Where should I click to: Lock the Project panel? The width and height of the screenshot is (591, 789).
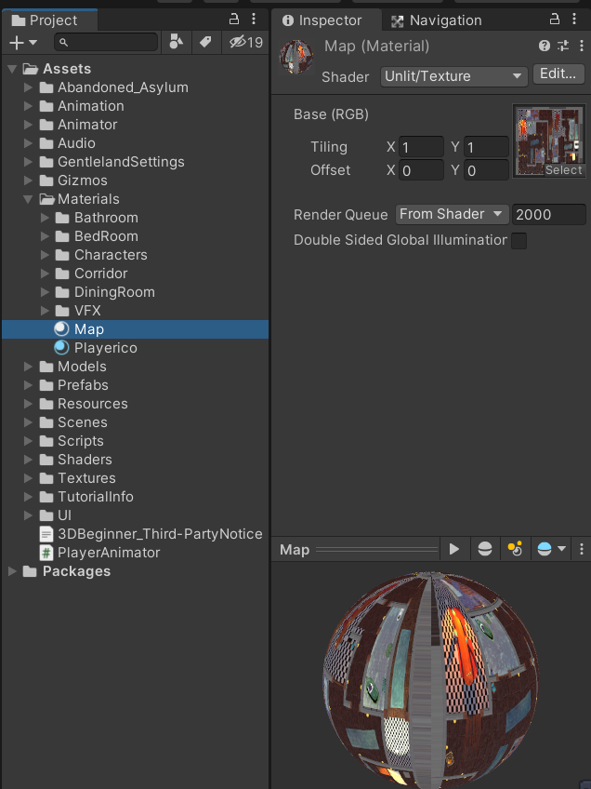point(233,20)
